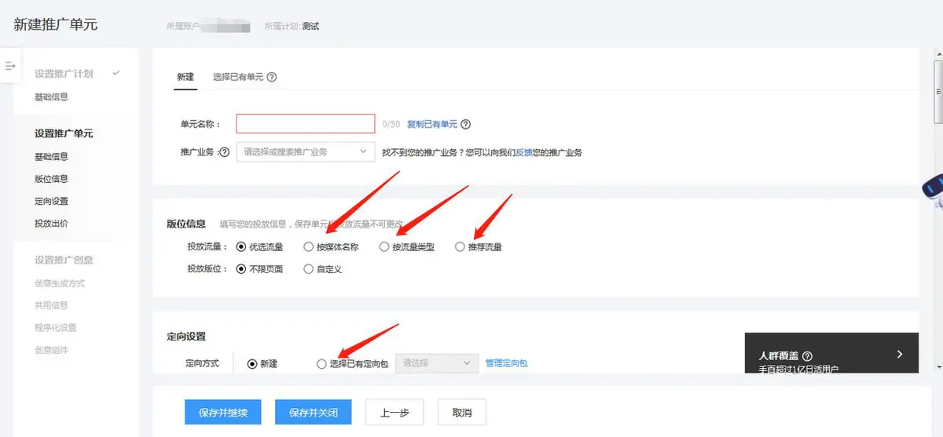The width and height of the screenshot is (943, 437).
Task: Select 选择已有定向包 radio option
Action: coord(321,364)
